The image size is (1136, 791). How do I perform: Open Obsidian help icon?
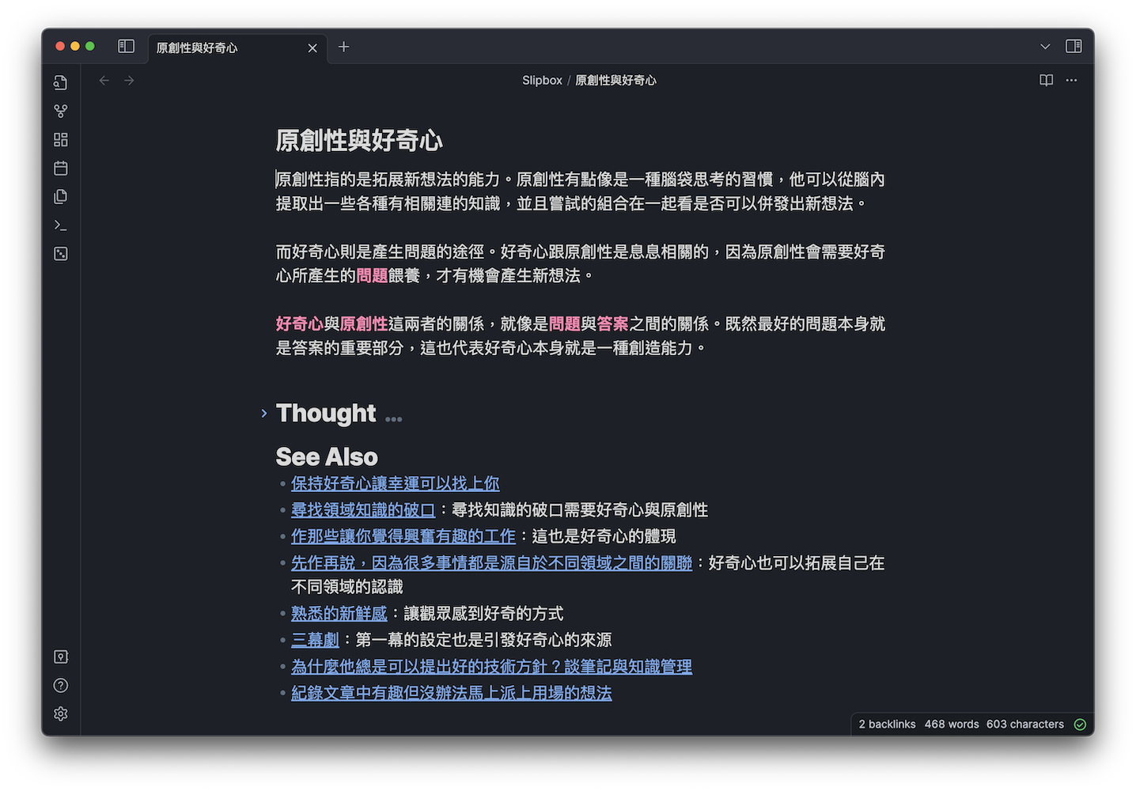click(x=61, y=685)
